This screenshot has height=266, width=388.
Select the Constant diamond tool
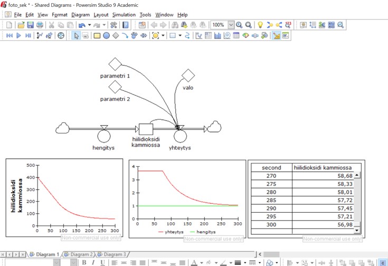(115, 36)
